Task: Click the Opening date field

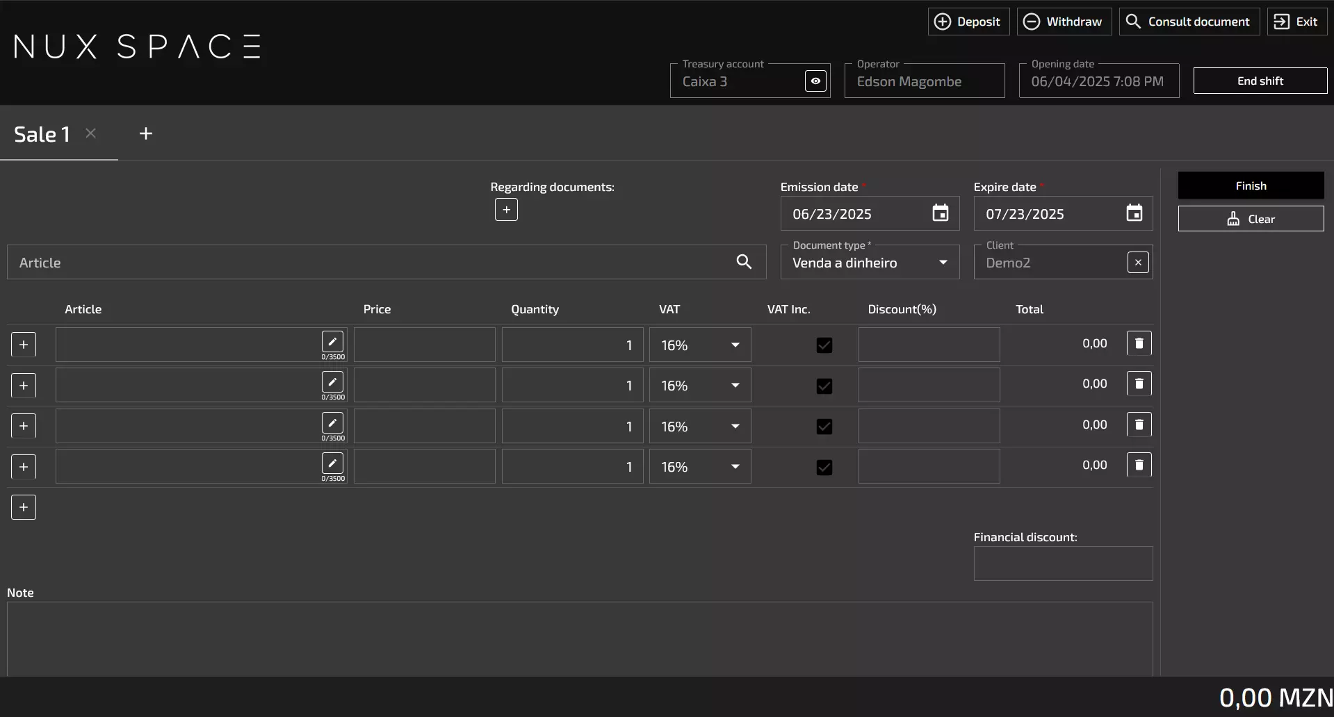Action: click(1099, 81)
